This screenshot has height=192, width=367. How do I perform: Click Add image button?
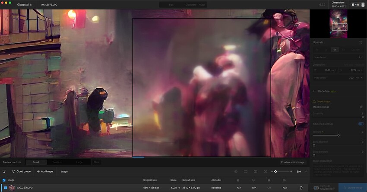click(x=45, y=172)
